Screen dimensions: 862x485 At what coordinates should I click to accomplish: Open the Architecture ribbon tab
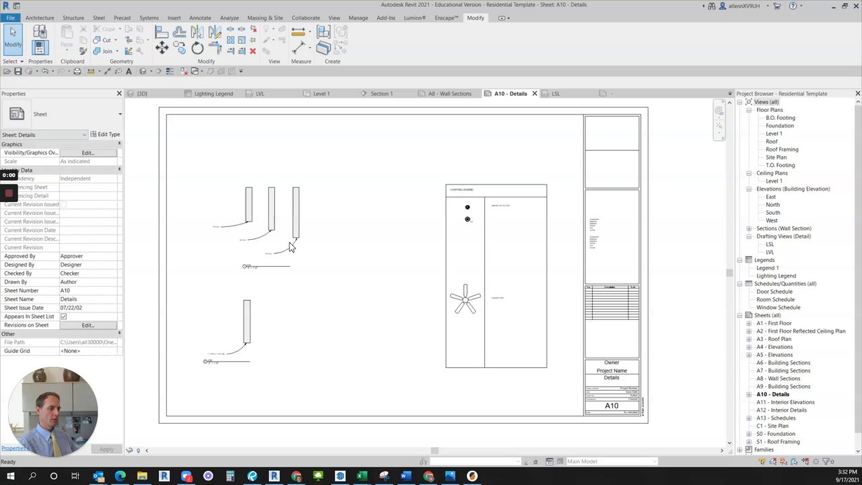coord(40,18)
